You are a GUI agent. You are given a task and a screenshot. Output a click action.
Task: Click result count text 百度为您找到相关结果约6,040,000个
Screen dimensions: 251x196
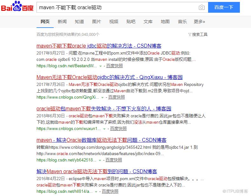point(68,35)
